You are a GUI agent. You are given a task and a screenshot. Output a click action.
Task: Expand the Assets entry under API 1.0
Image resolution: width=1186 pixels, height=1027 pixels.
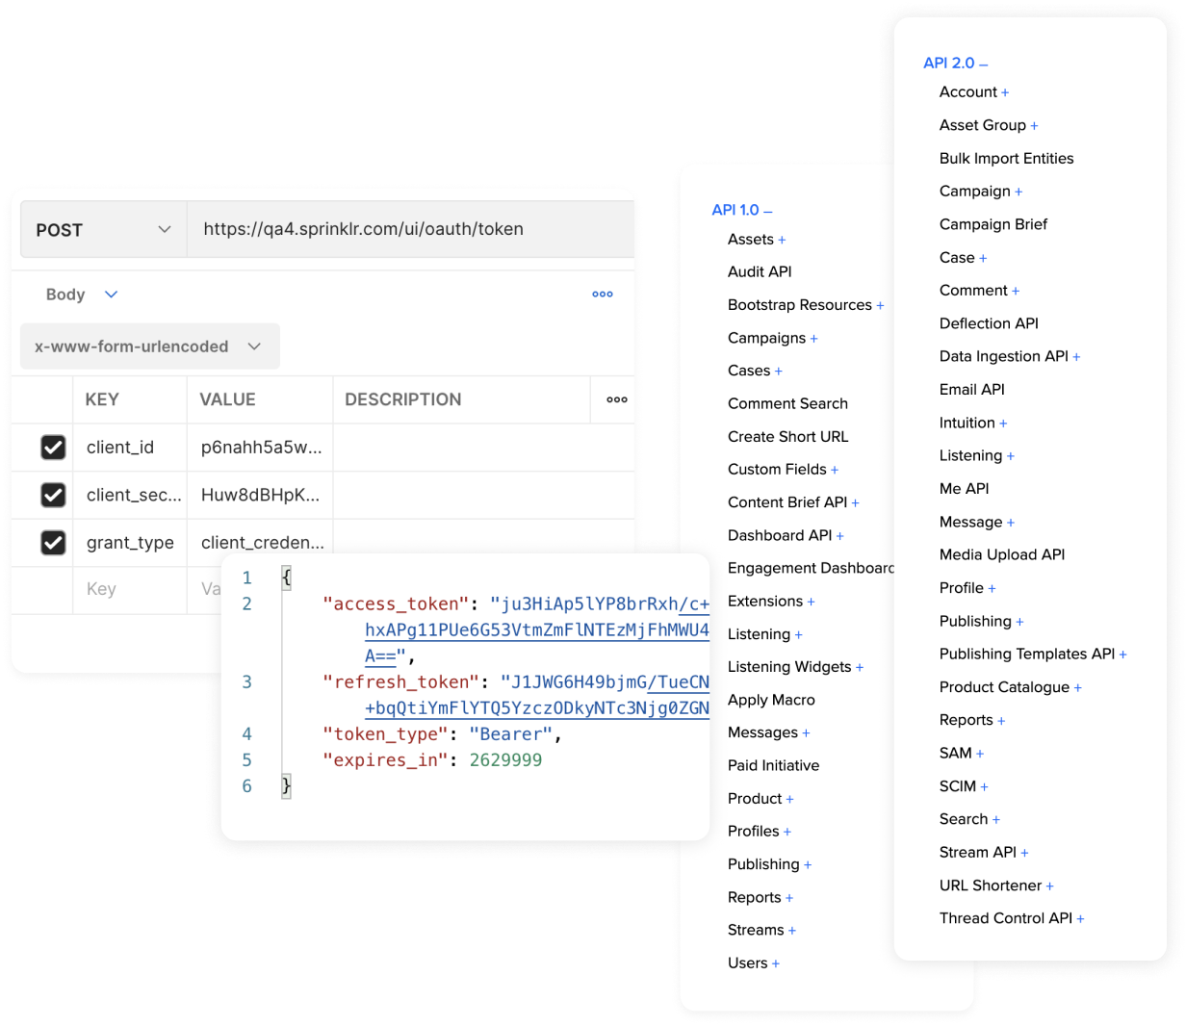tap(782, 239)
